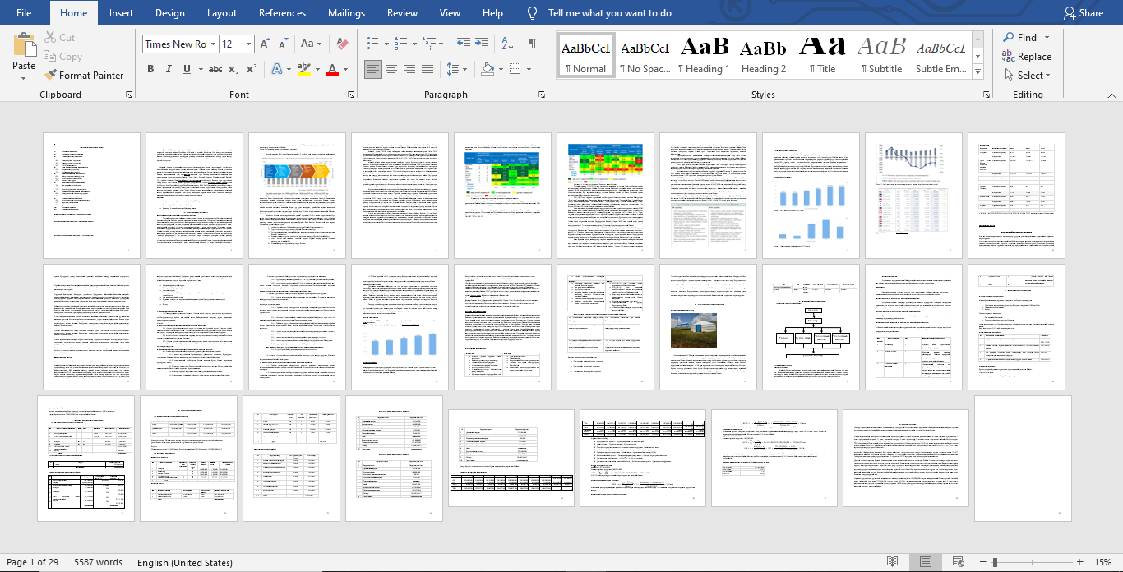Viewport: 1123px width, 572px height.
Task: Toggle Strikethrough formatting
Action: point(215,69)
